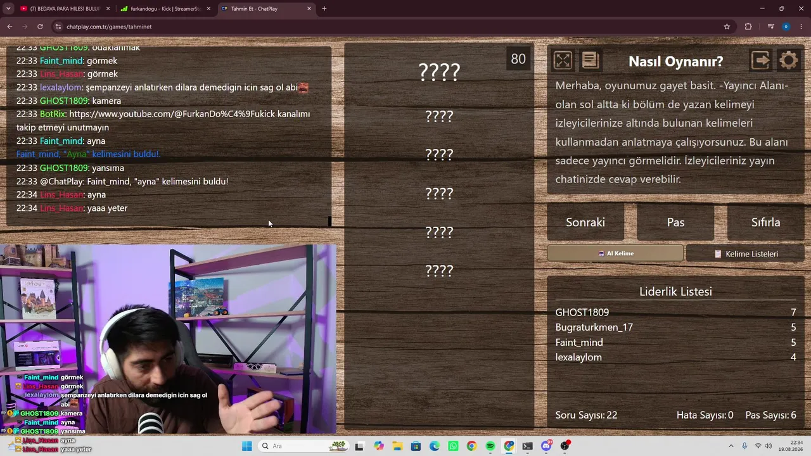811x456 pixels.
Task: Open File Explorer from the taskbar
Action: click(397, 446)
